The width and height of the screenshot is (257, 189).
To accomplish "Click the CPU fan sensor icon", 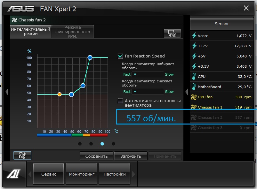I will click(x=194, y=97).
